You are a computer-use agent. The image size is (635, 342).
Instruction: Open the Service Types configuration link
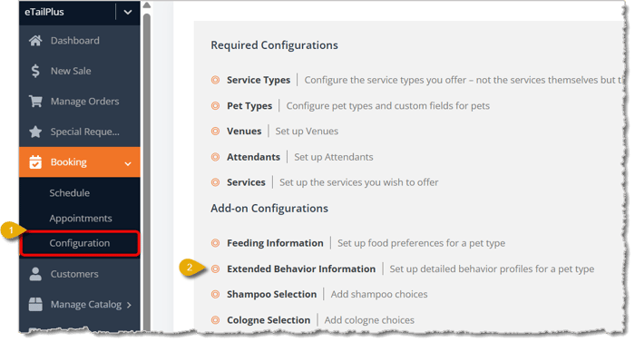259,80
